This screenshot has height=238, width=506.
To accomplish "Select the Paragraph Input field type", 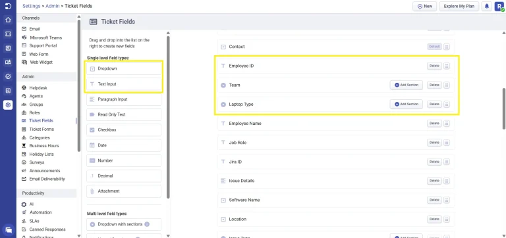I will (124, 99).
